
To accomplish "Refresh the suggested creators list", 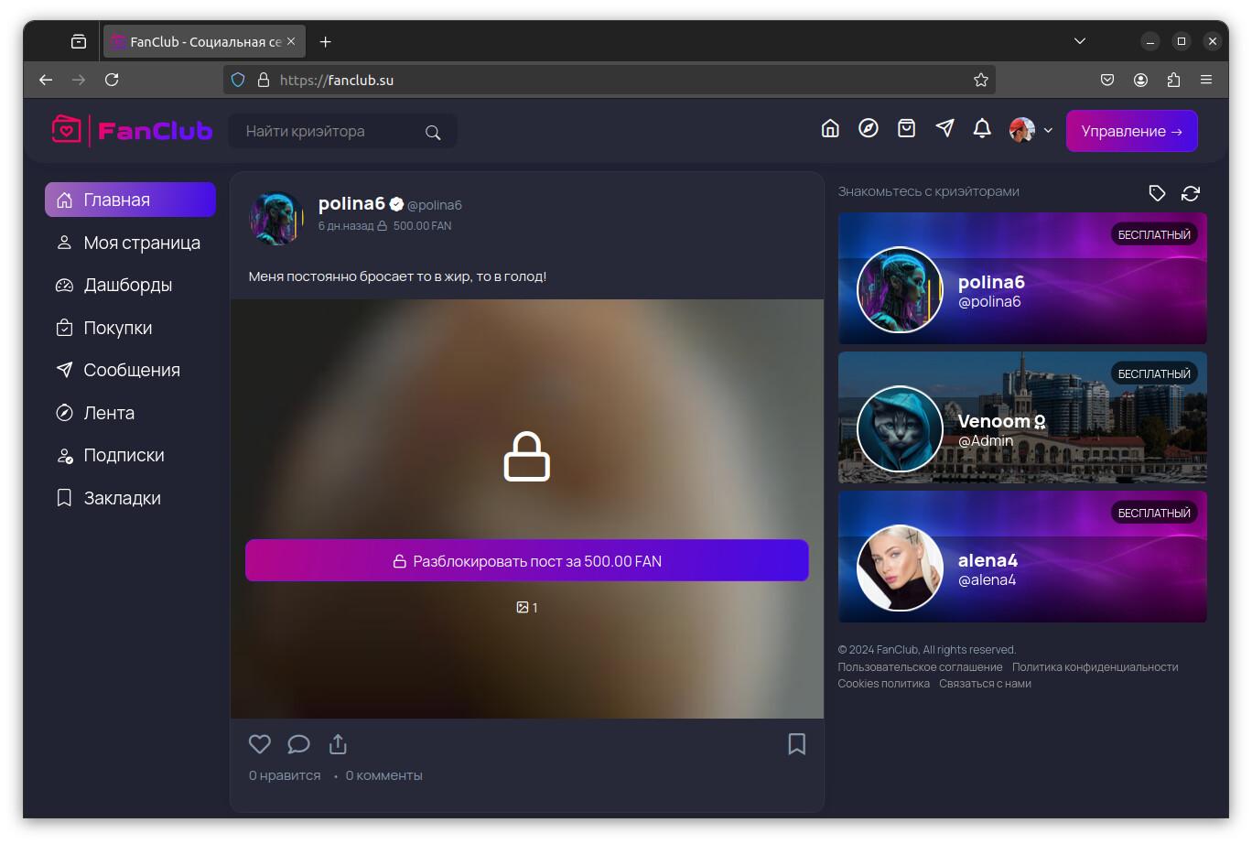I will pos(1191,193).
